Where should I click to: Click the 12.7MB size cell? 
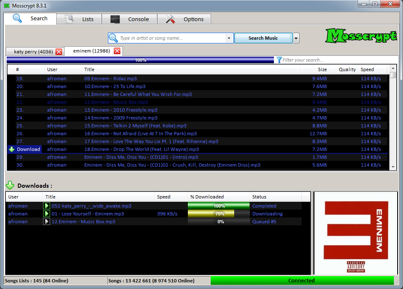click(318, 134)
